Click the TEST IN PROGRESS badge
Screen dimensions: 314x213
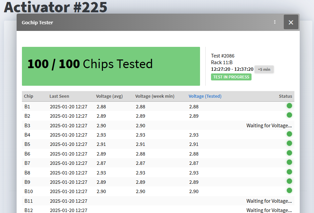click(231, 77)
